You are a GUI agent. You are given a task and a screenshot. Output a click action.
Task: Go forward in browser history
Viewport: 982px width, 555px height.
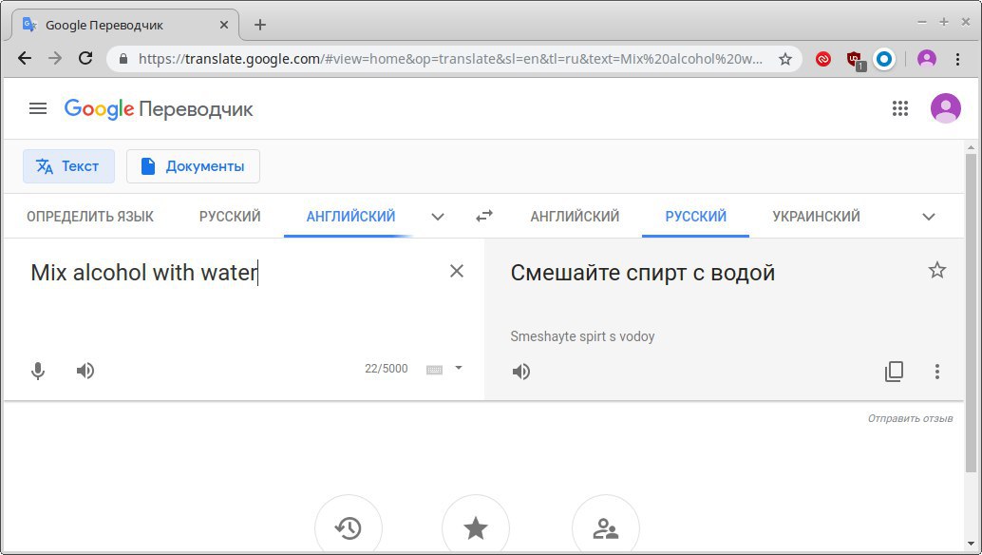pyautogui.click(x=55, y=58)
